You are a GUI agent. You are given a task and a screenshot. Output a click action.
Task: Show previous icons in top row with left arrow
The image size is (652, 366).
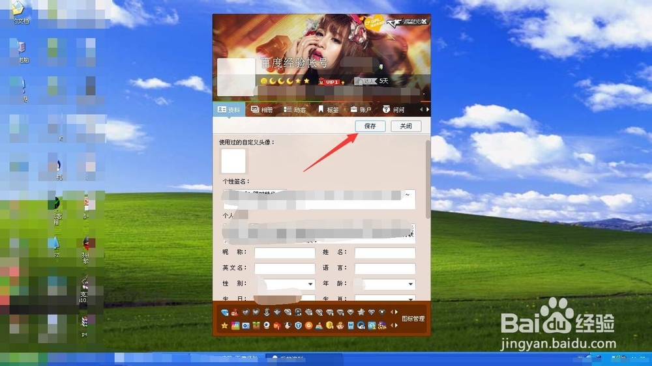(392, 312)
